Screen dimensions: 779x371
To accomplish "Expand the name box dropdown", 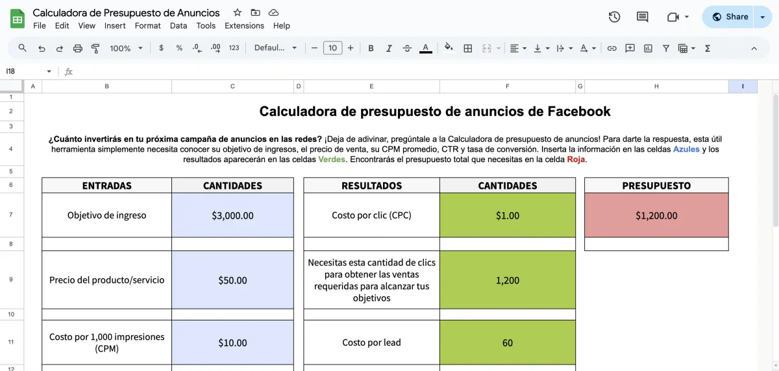I will pyautogui.click(x=49, y=71).
